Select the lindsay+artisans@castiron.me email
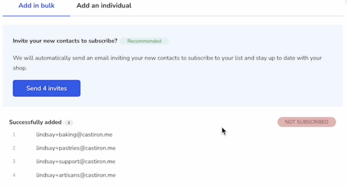 pos(76,175)
